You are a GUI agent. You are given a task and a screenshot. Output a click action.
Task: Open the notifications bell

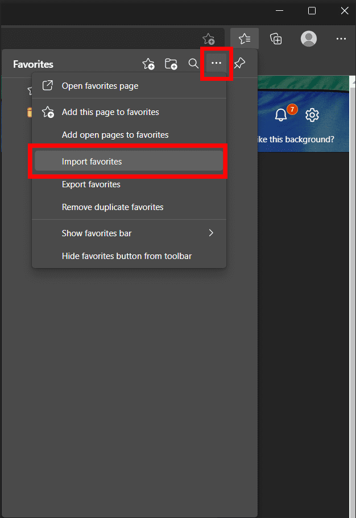(281, 115)
